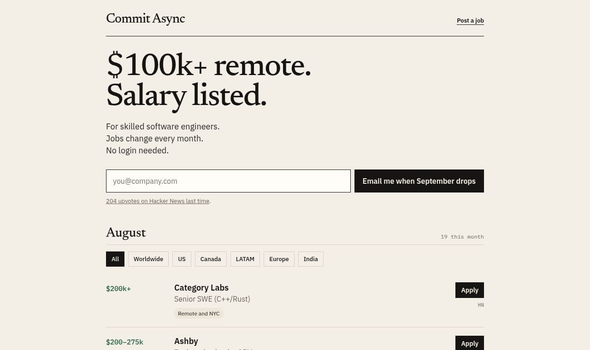Click the Ashby company name

(x=186, y=341)
